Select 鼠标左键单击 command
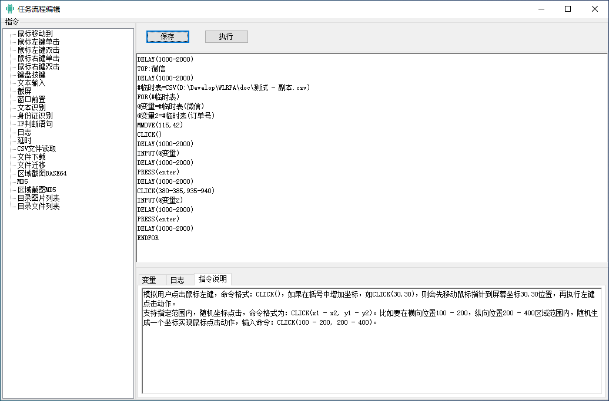Screen dimensions: 609x401 point(38,42)
